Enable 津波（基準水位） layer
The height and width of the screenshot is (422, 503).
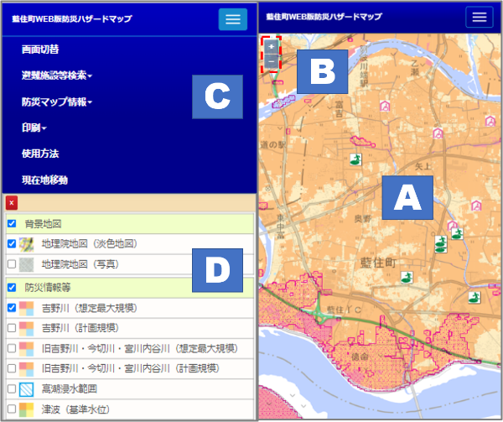point(12,409)
